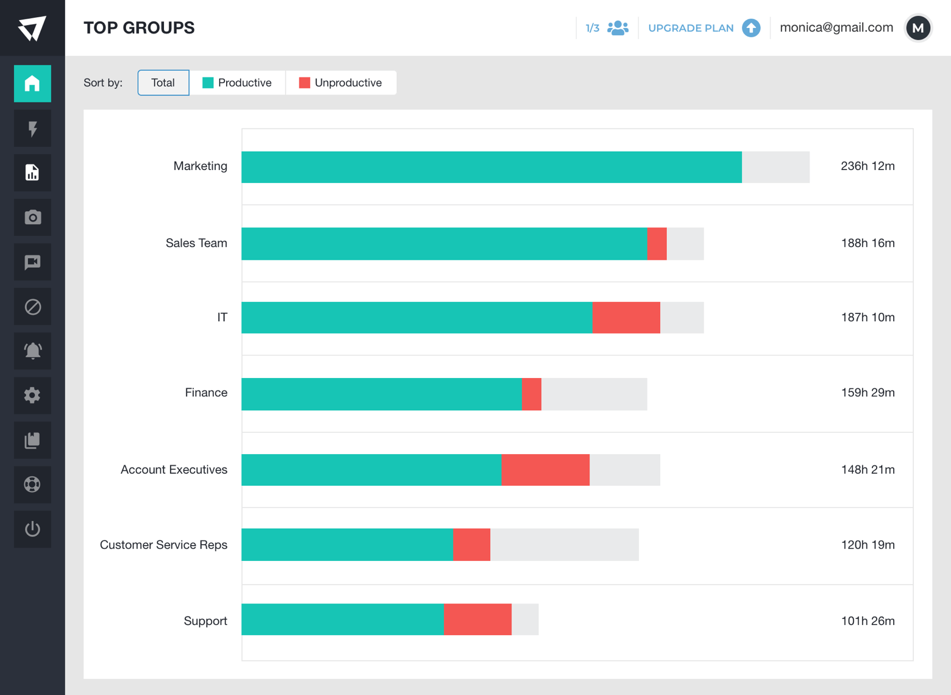Click the power logout icon
Screen dimensions: 951x695
click(32, 529)
